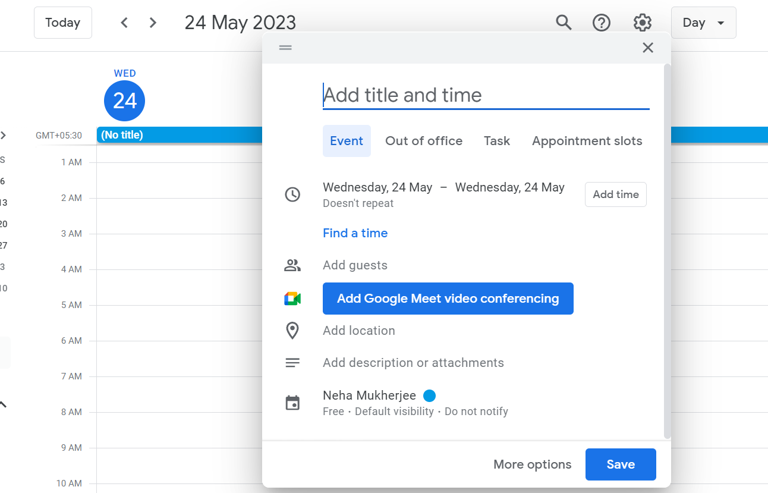Open the Day view dropdown
Screen dimensions: 768x493
point(704,23)
